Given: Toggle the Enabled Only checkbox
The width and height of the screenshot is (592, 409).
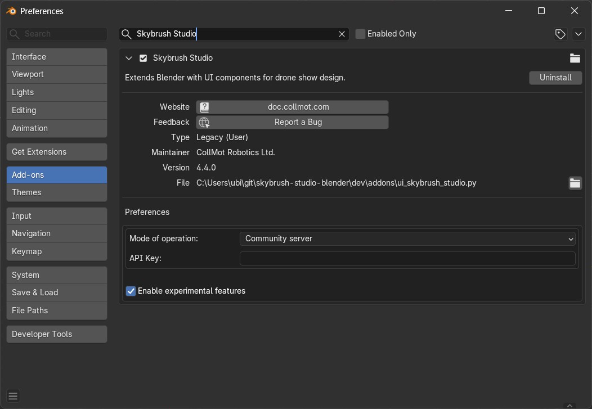Looking at the screenshot, I should [x=360, y=34].
